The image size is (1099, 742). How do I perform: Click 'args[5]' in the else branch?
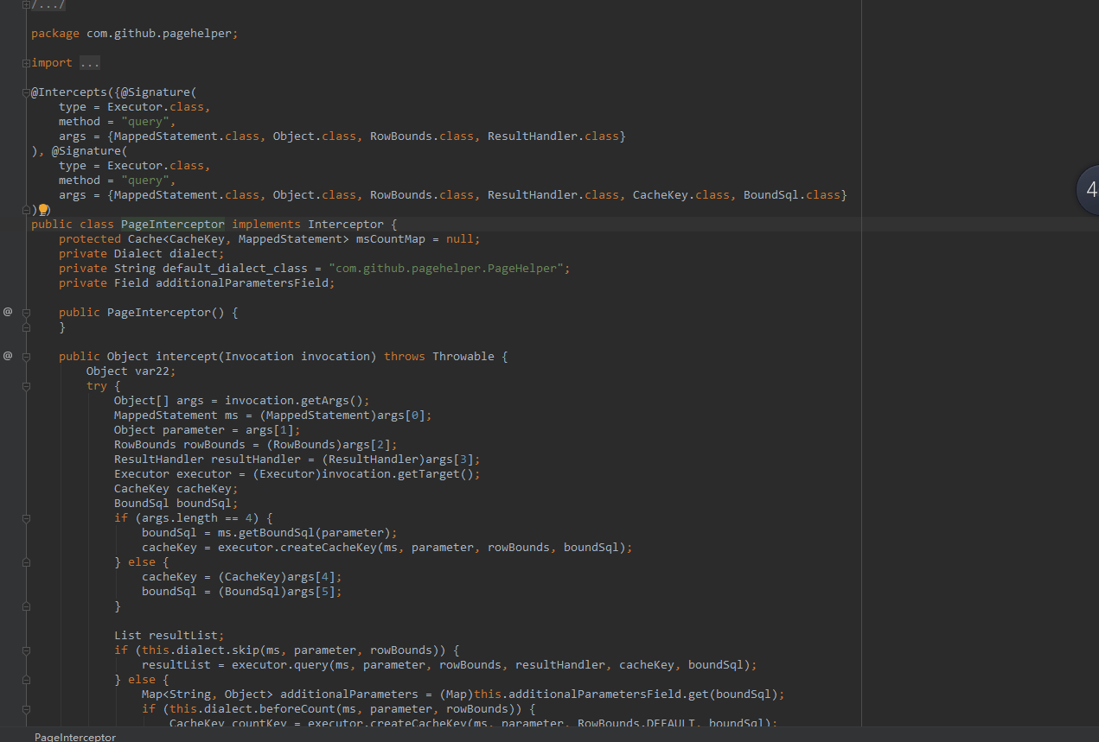[311, 591]
